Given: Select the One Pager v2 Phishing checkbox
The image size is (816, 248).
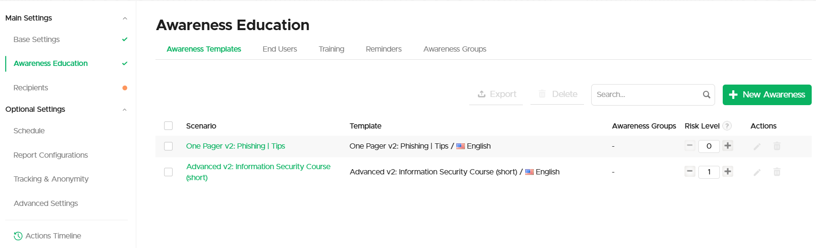Looking at the screenshot, I should (168, 146).
